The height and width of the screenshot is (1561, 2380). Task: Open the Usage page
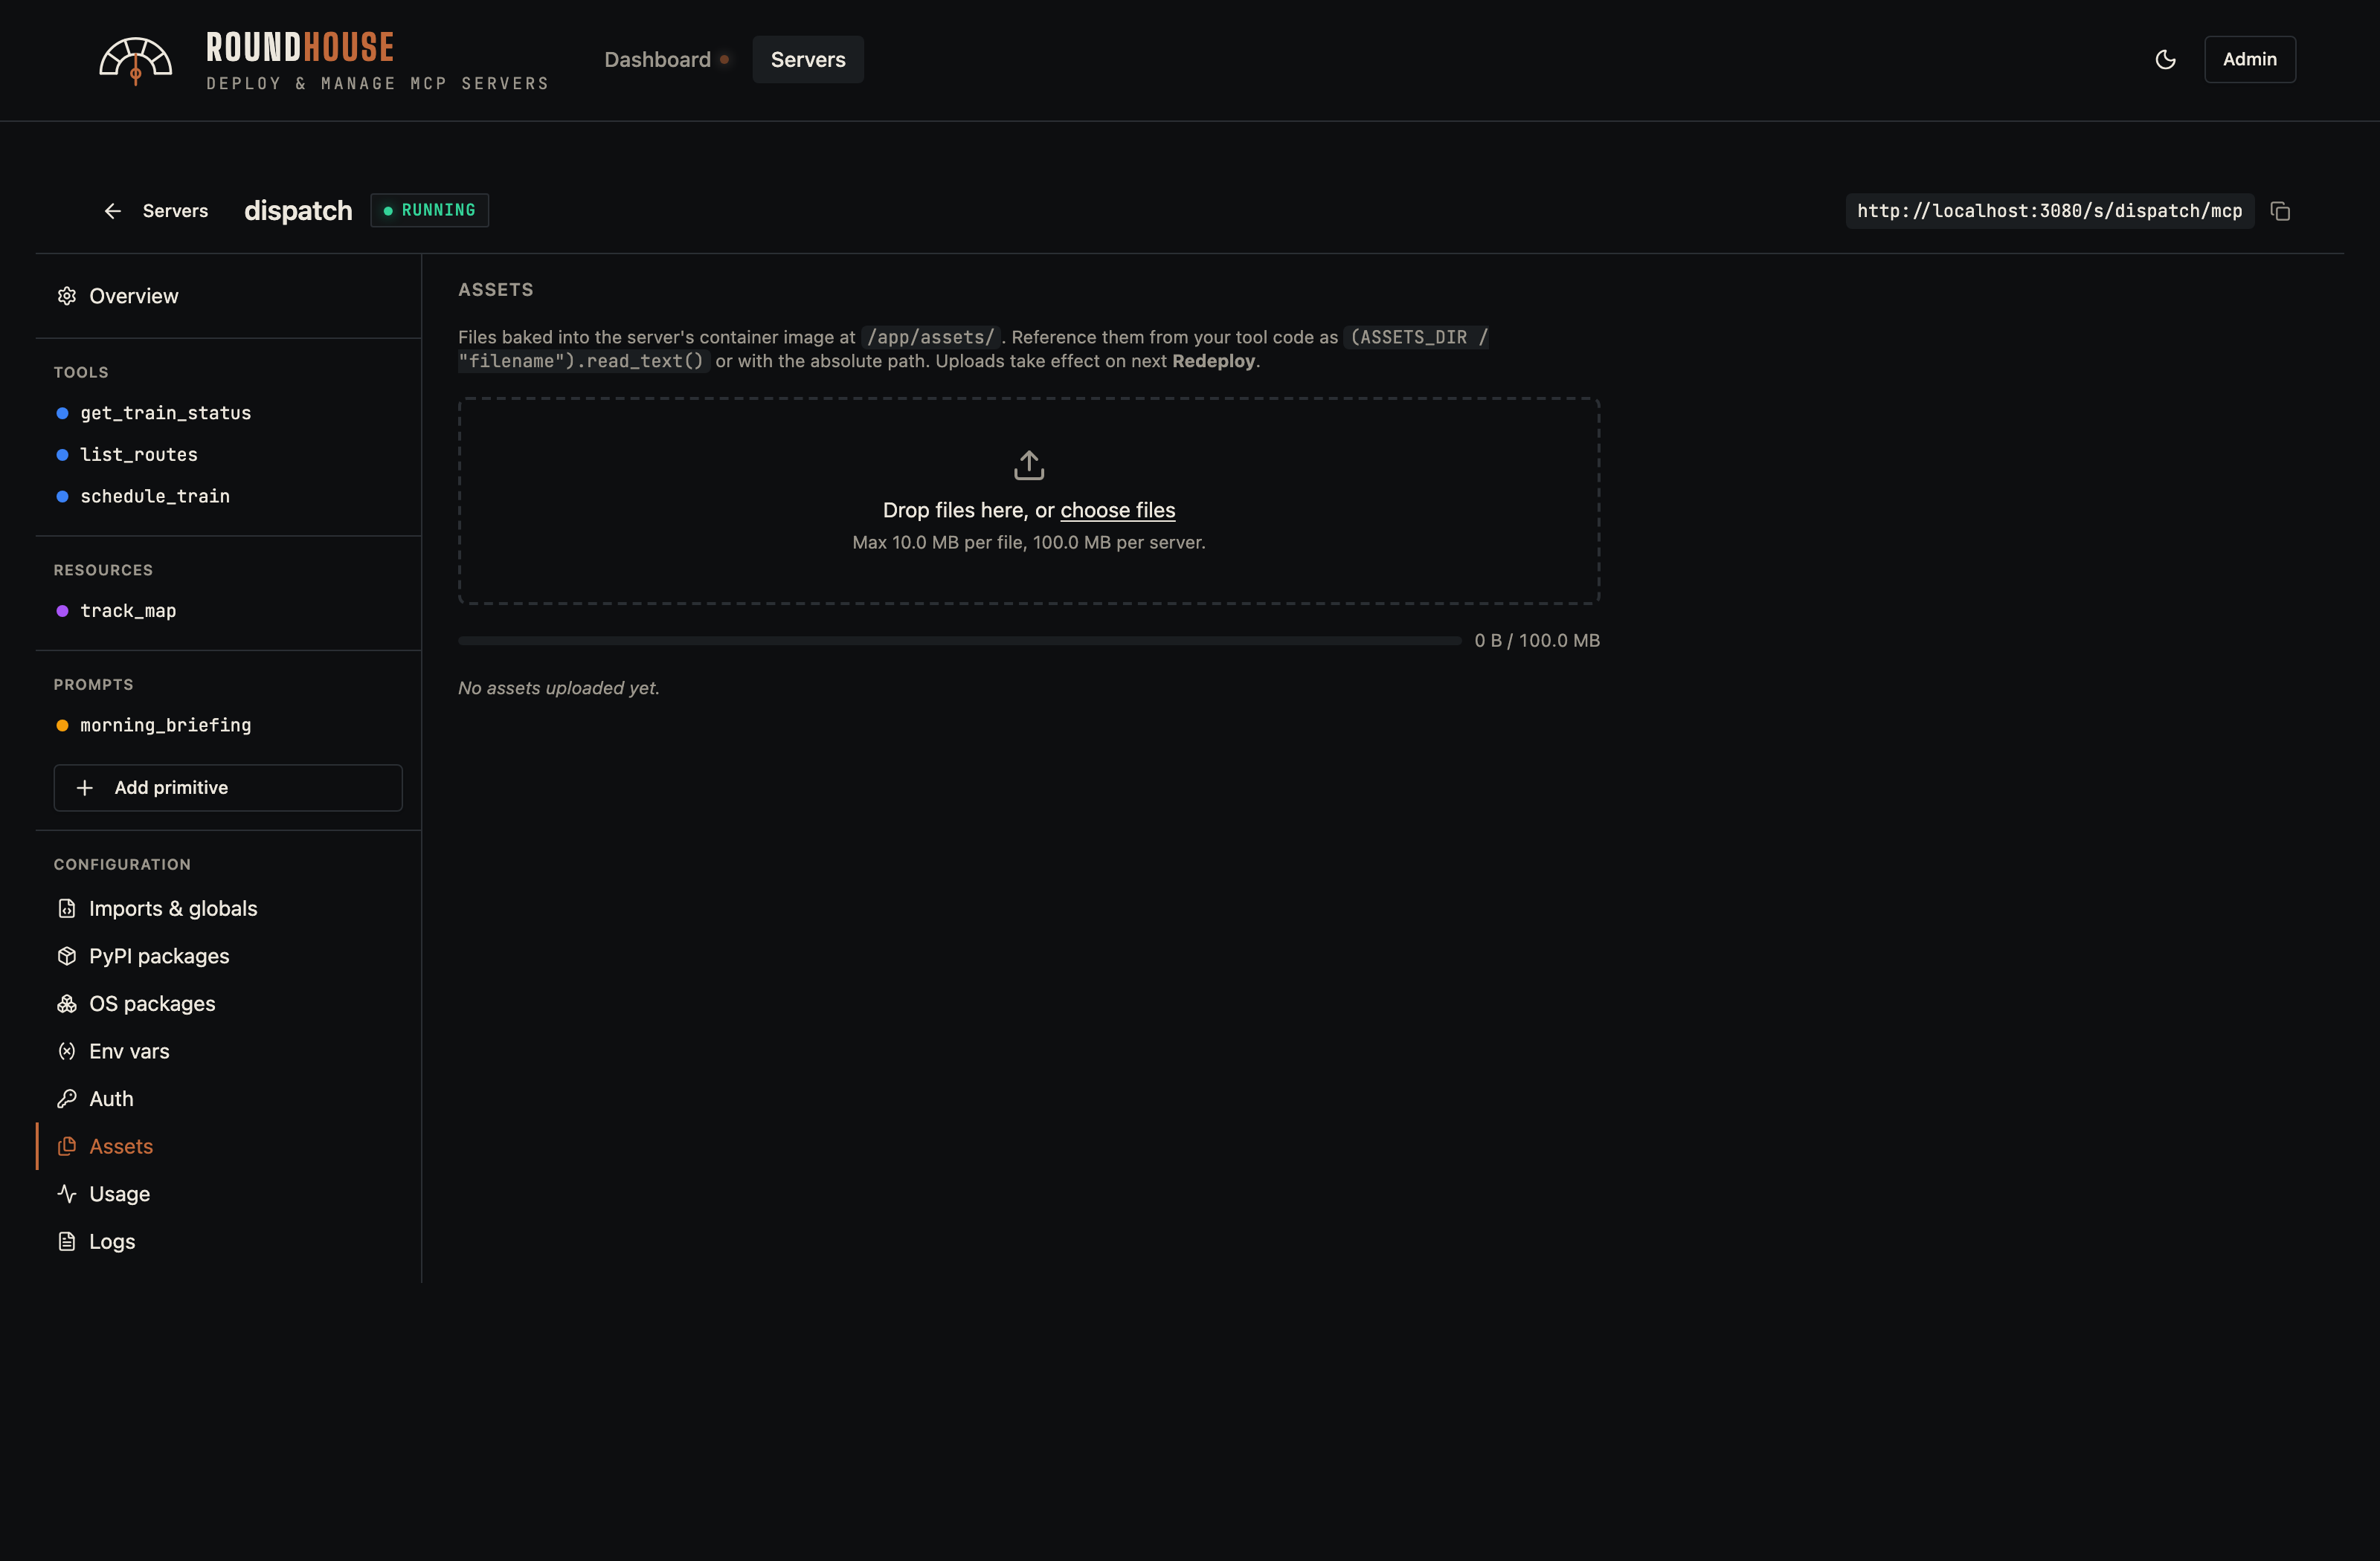[x=228, y=1193]
